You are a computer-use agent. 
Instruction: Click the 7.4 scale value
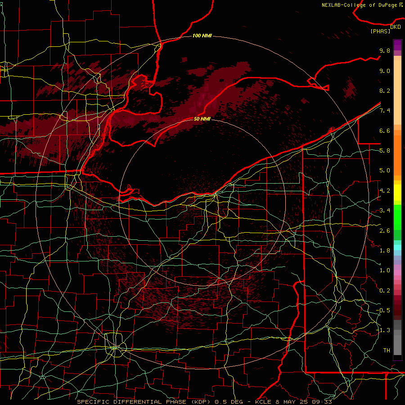point(385,111)
